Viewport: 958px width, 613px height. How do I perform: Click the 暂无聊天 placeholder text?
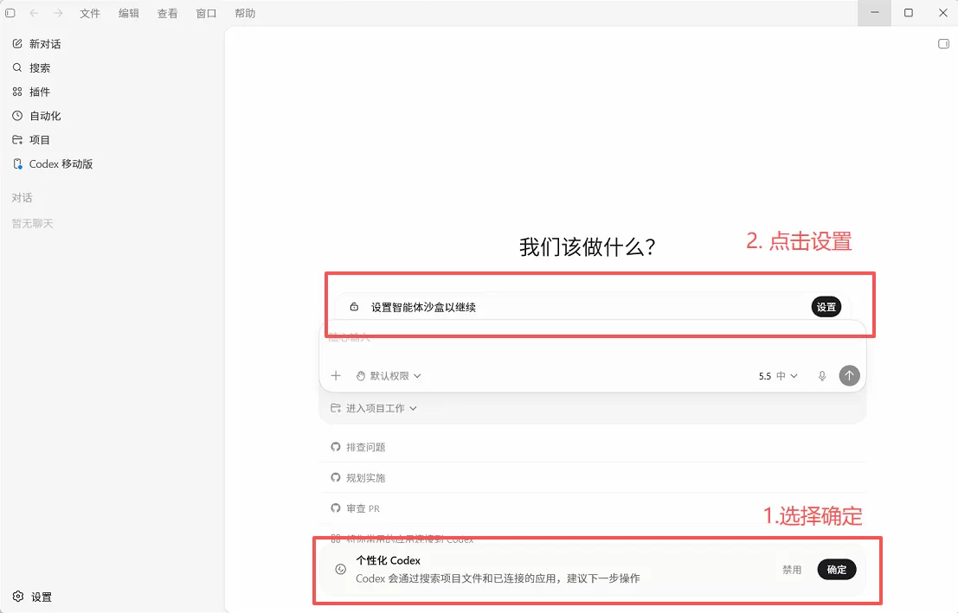32,223
